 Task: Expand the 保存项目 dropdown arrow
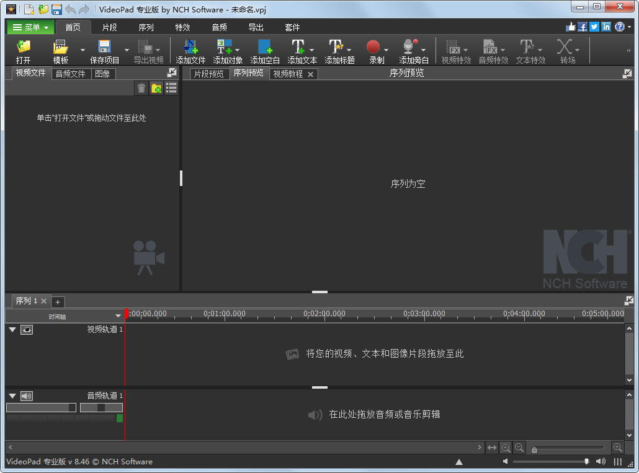click(x=127, y=50)
